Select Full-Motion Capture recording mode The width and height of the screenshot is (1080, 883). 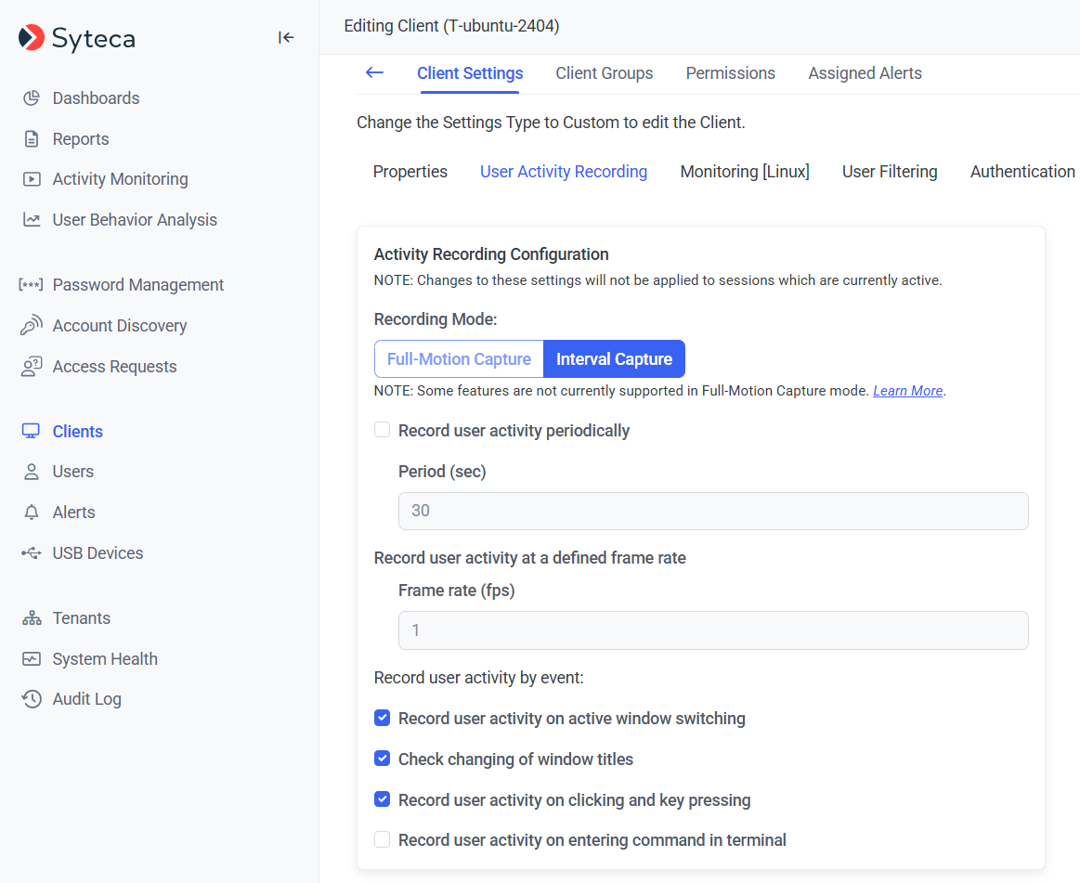pyautogui.click(x=459, y=359)
